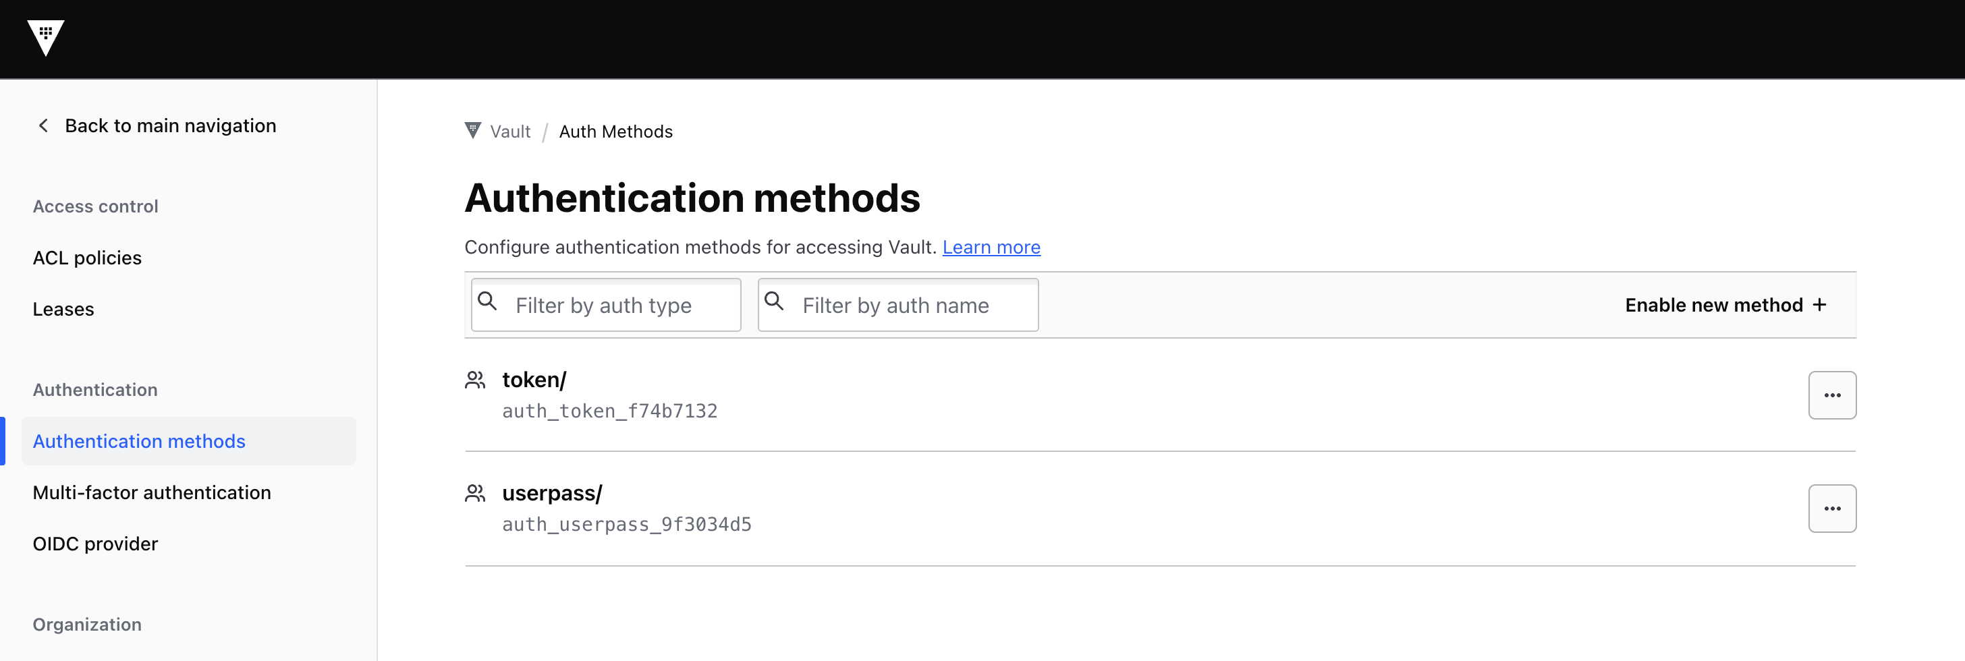Click accessor auth_userpass_9f3034d5
This screenshot has height=661, width=1965.
pyautogui.click(x=626, y=525)
